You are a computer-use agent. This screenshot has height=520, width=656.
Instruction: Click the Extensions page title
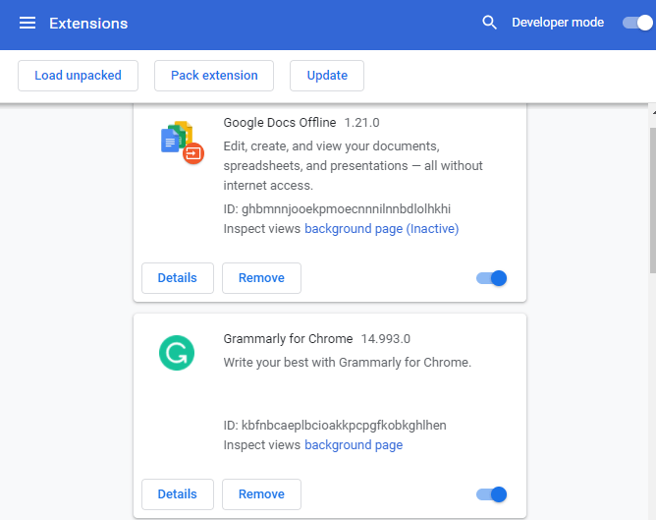pos(88,24)
